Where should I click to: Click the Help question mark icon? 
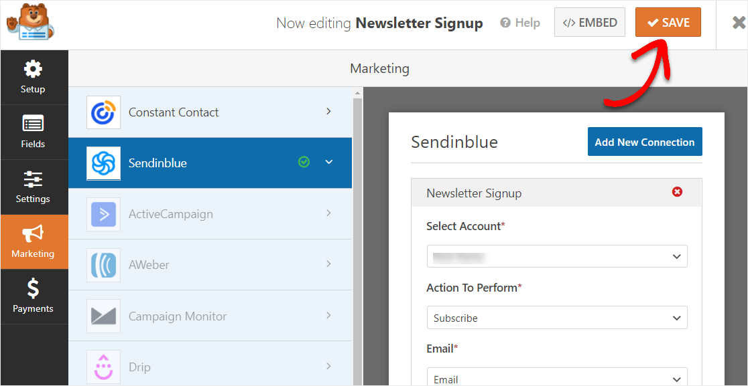[x=505, y=23]
